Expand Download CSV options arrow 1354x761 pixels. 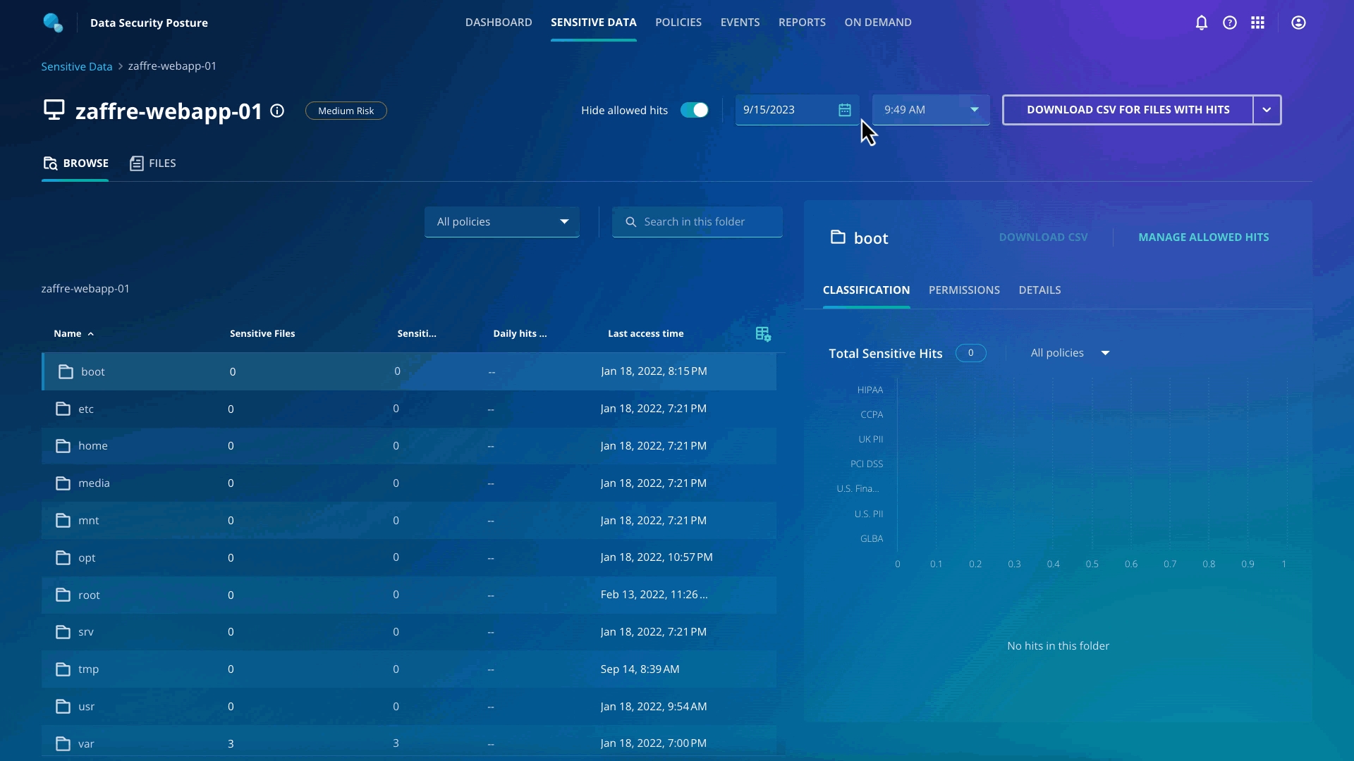1267,110
